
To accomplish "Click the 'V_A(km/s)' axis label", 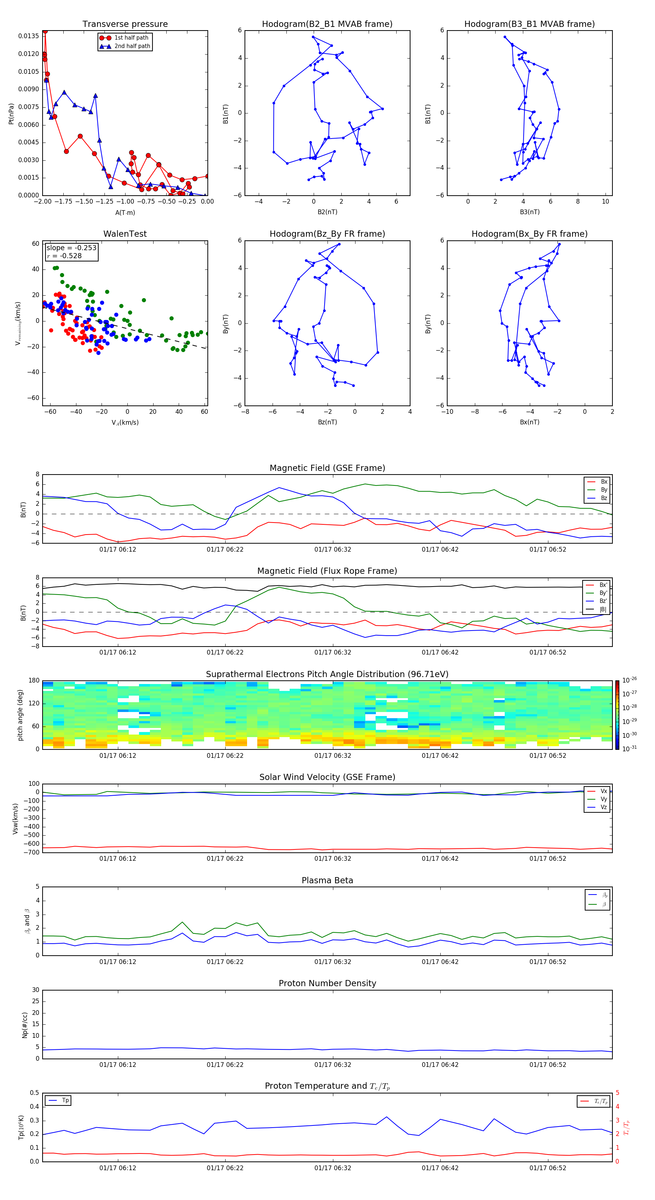I will click(125, 423).
